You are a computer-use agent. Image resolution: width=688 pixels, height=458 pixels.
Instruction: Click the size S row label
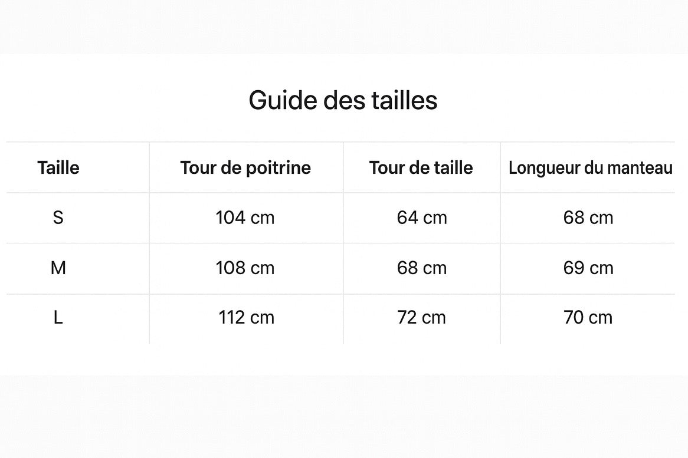[x=58, y=218]
